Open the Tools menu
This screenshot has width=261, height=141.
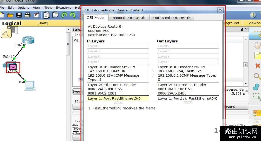48,8
